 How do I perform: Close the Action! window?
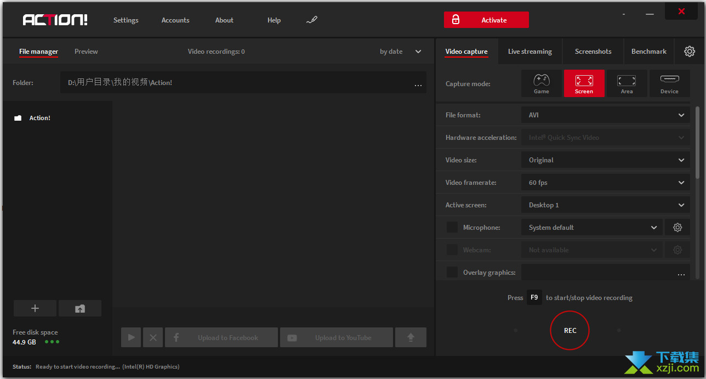click(x=681, y=11)
